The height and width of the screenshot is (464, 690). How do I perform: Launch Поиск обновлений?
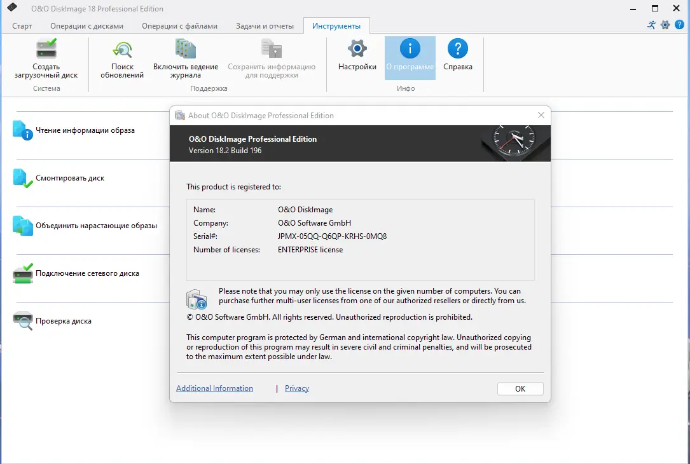[x=121, y=60]
